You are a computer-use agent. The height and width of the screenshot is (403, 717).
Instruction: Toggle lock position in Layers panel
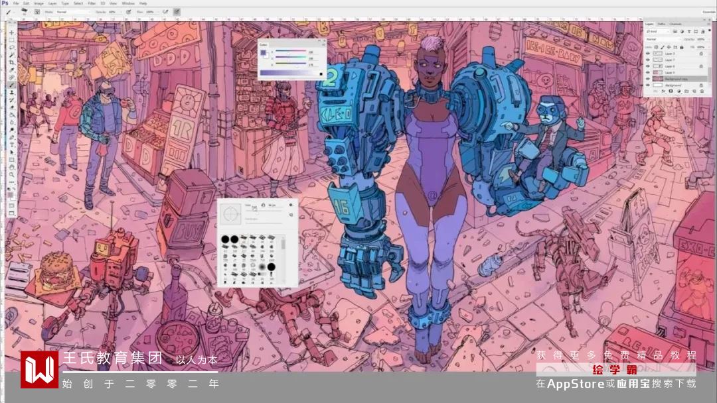click(x=669, y=47)
